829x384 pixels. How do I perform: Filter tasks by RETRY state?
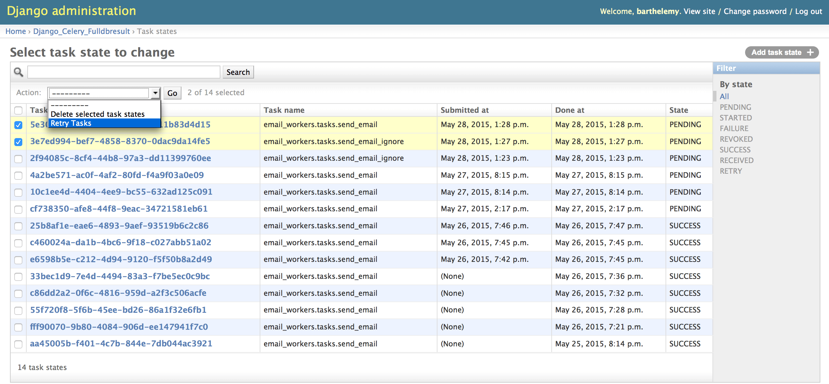731,171
